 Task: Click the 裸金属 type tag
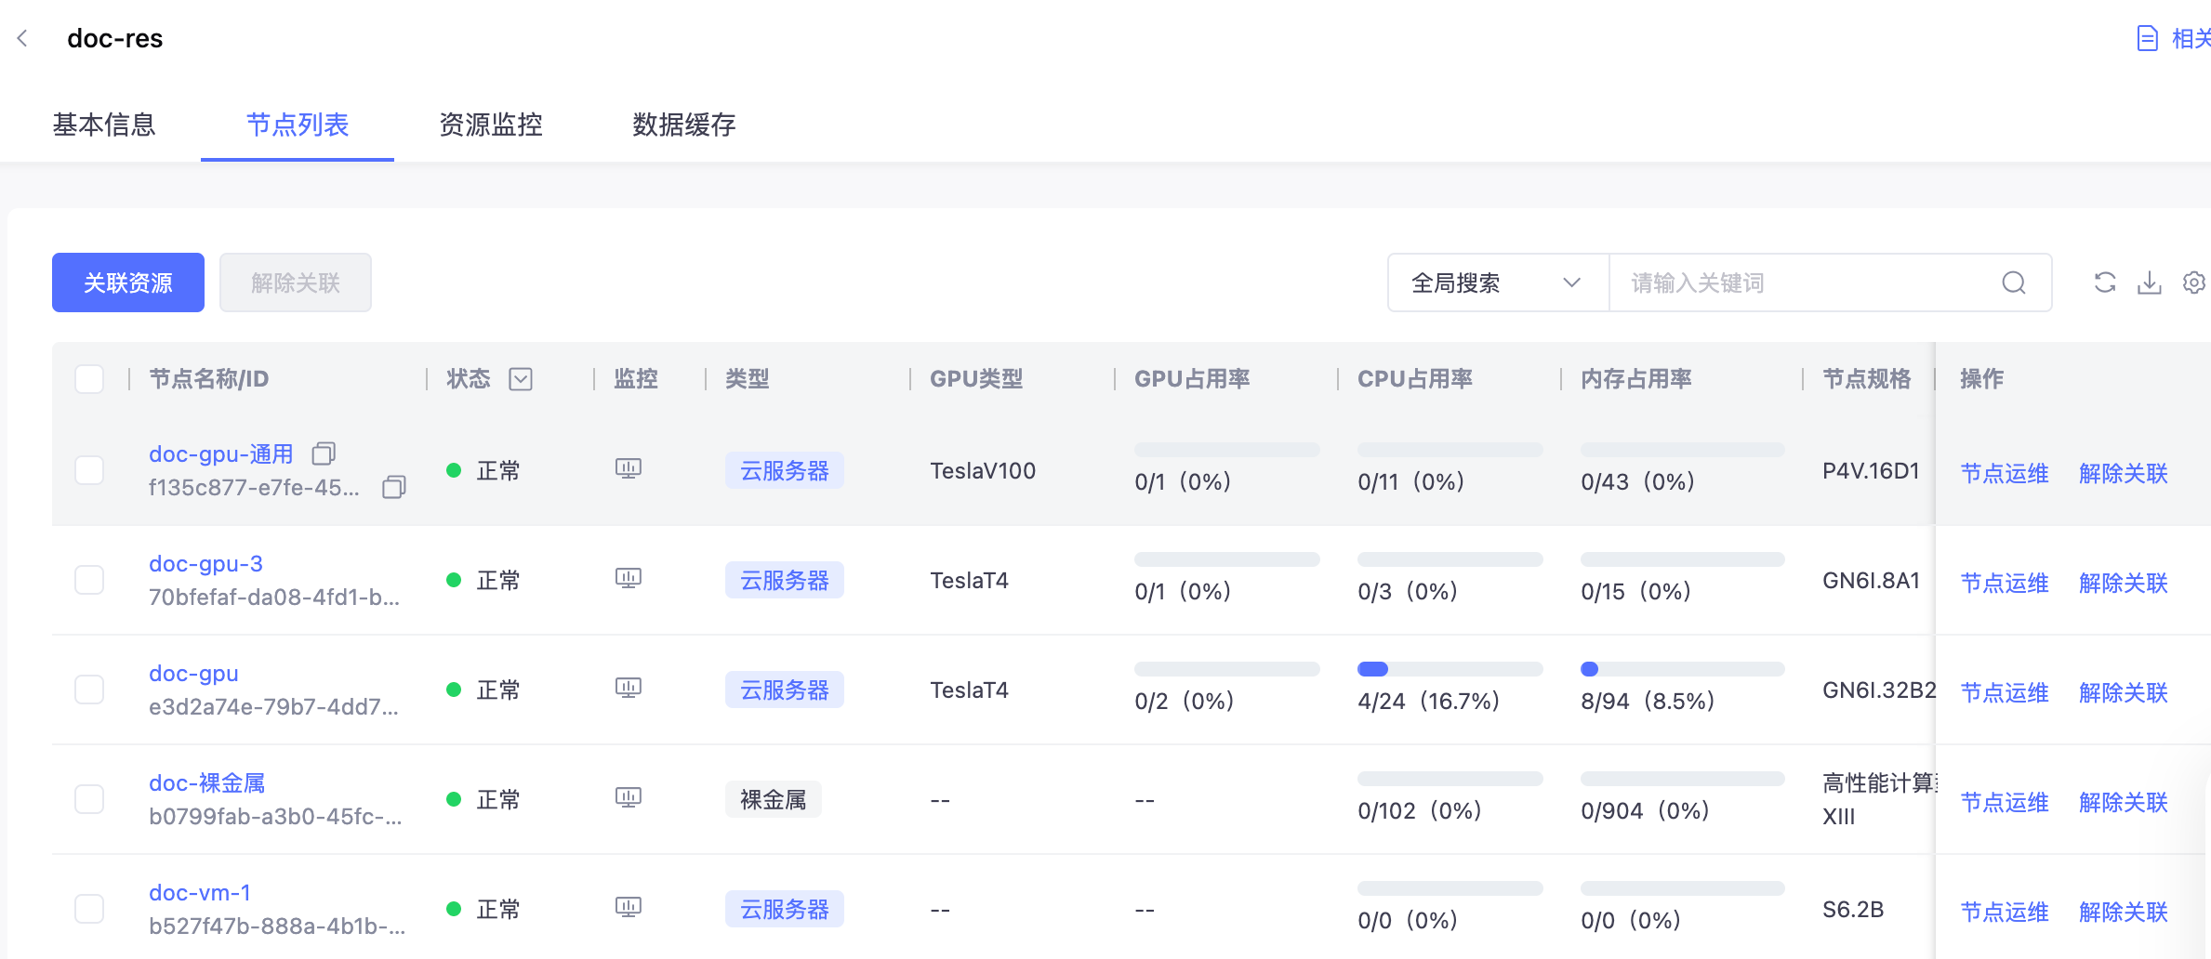pos(774,799)
